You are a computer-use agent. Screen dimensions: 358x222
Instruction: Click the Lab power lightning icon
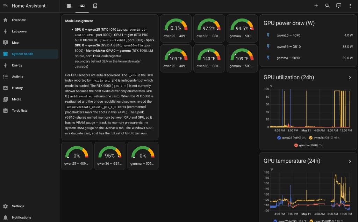pyautogui.click(x=6, y=31)
